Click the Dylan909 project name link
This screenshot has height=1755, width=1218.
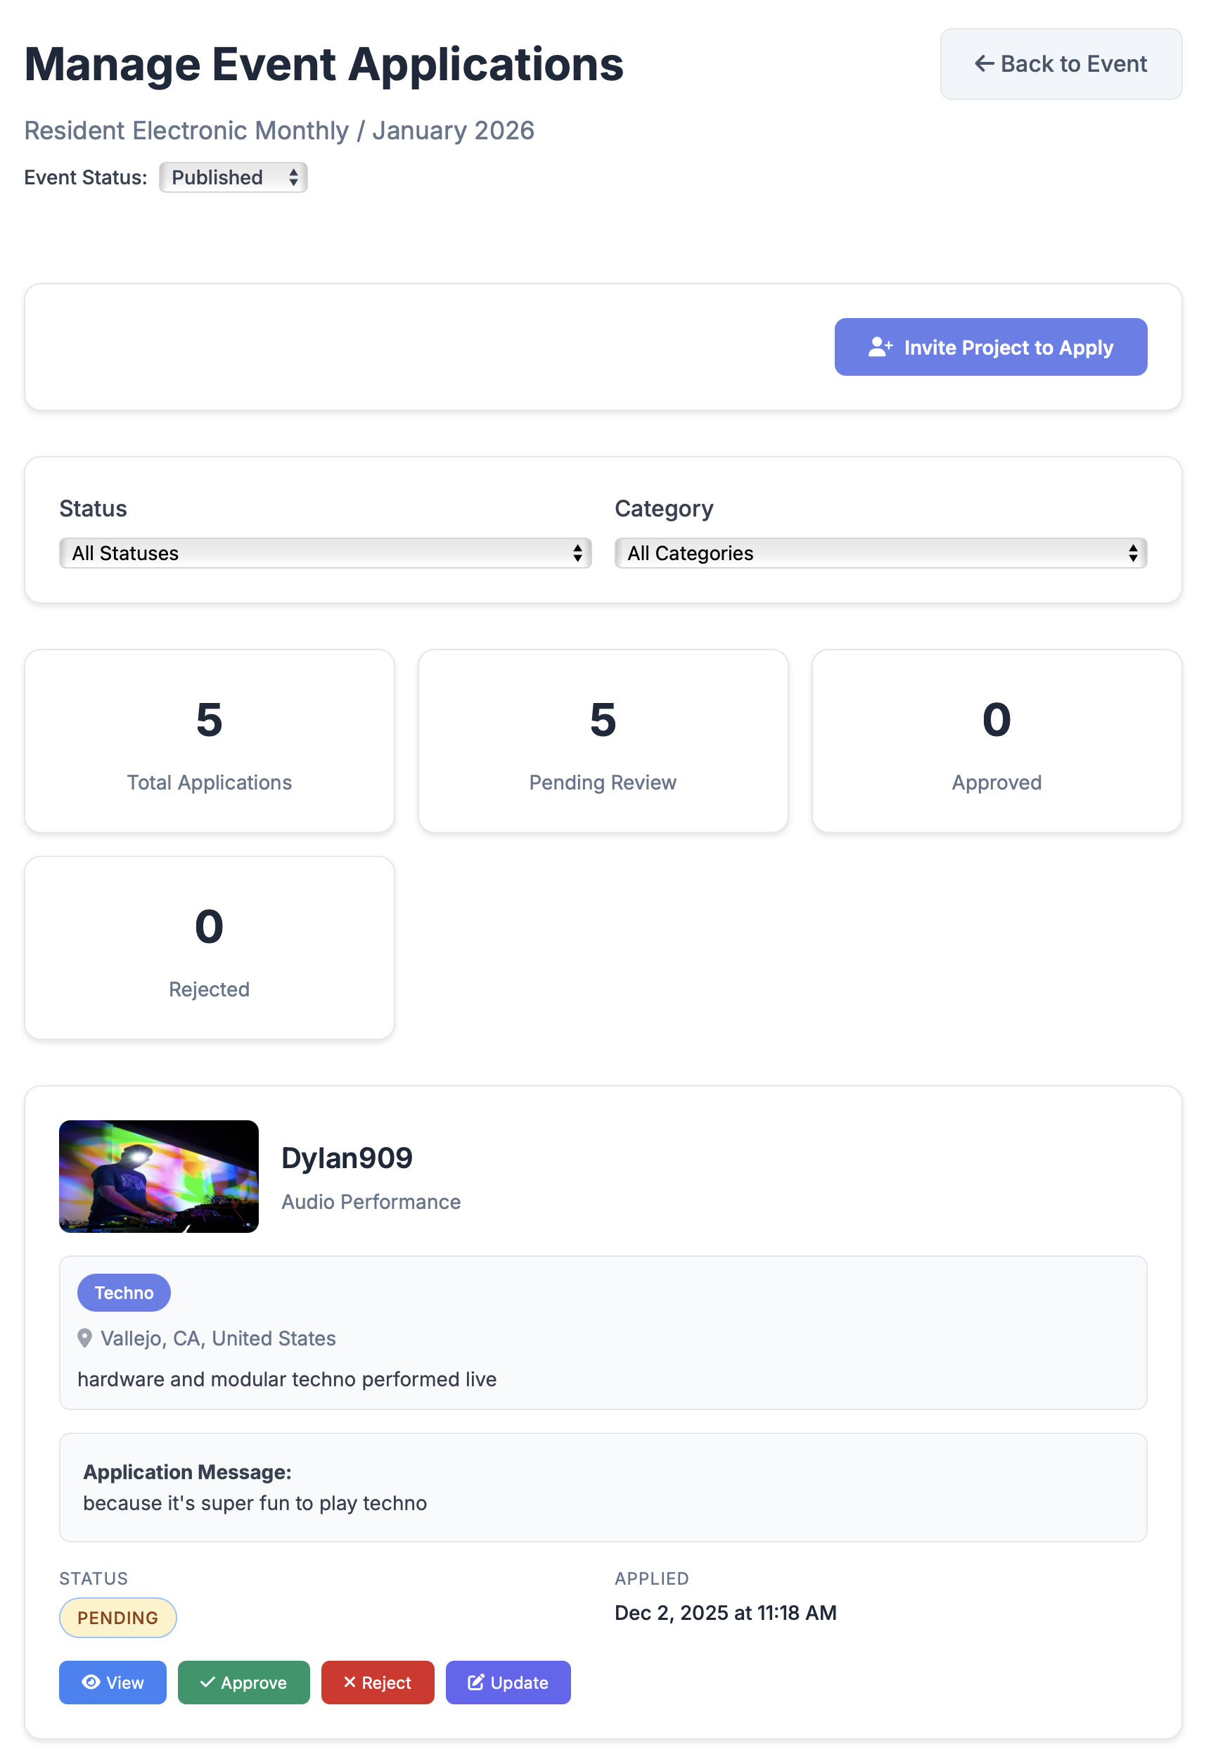click(347, 1157)
